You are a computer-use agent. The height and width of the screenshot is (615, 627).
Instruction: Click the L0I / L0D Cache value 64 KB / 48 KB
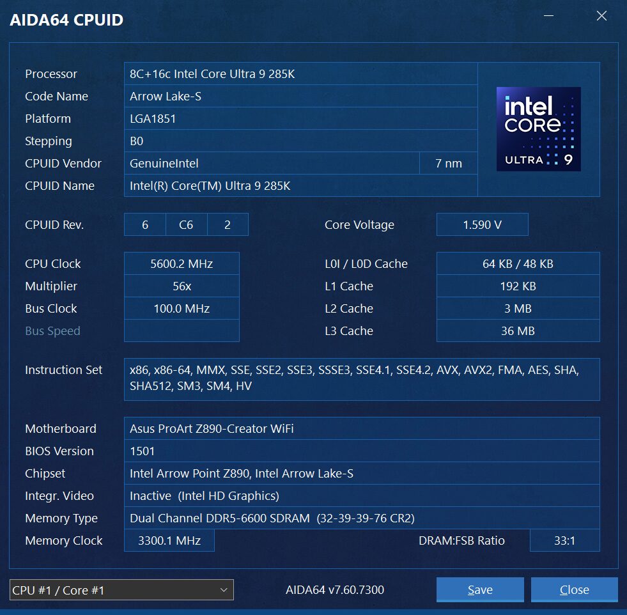(x=518, y=263)
